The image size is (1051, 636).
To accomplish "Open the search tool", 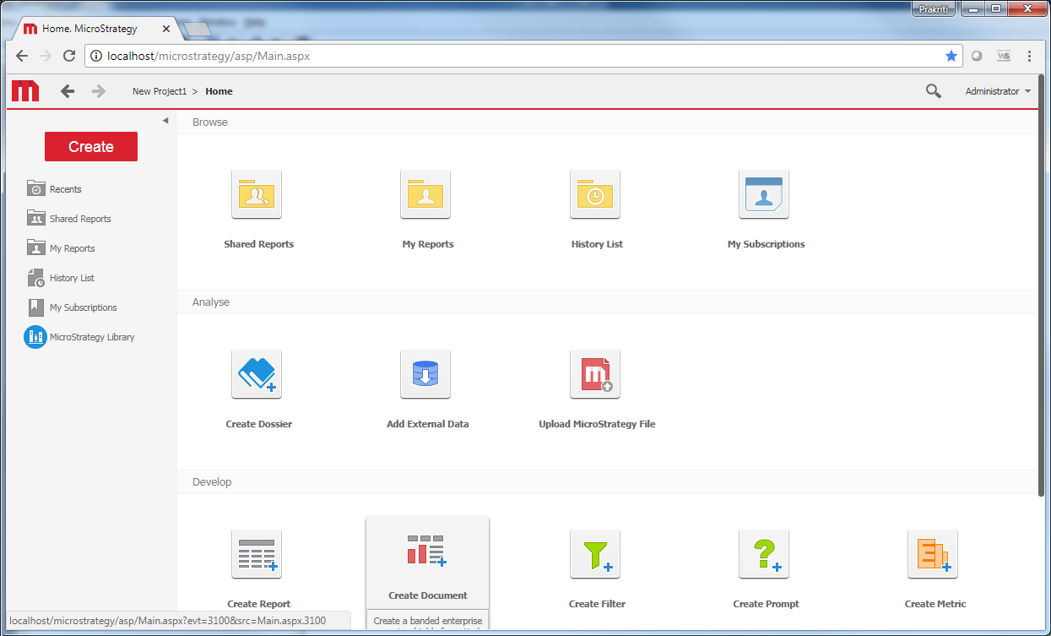I will point(933,90).
